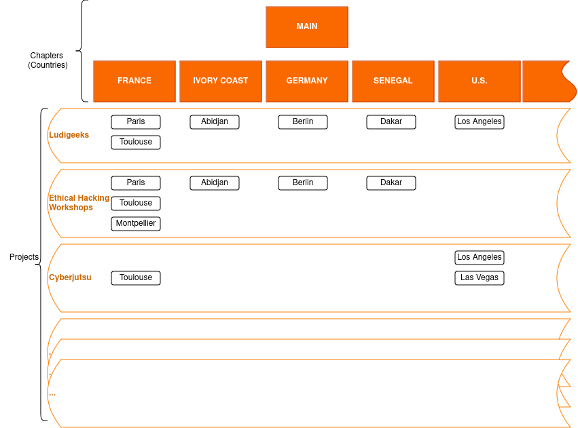
Task: Click the Chapters (Countries) label
Action: [x=48, y=60]
